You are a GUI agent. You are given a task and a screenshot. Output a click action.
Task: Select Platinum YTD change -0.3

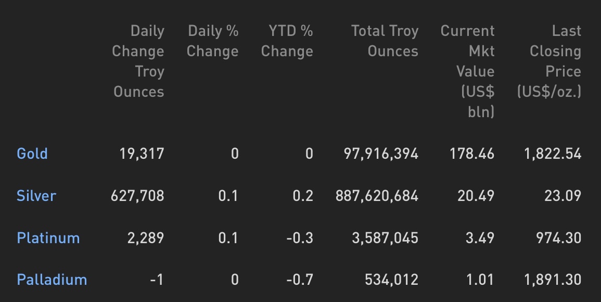tap(300, 238)
